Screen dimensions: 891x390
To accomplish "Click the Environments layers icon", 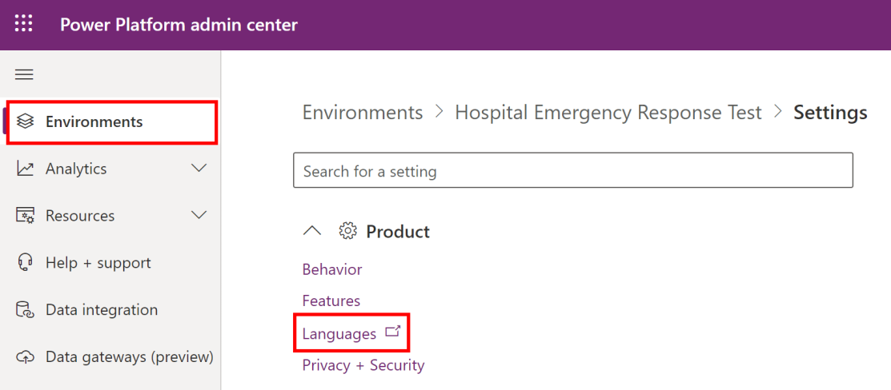I will pyautogui.click(x=26, y=121).
